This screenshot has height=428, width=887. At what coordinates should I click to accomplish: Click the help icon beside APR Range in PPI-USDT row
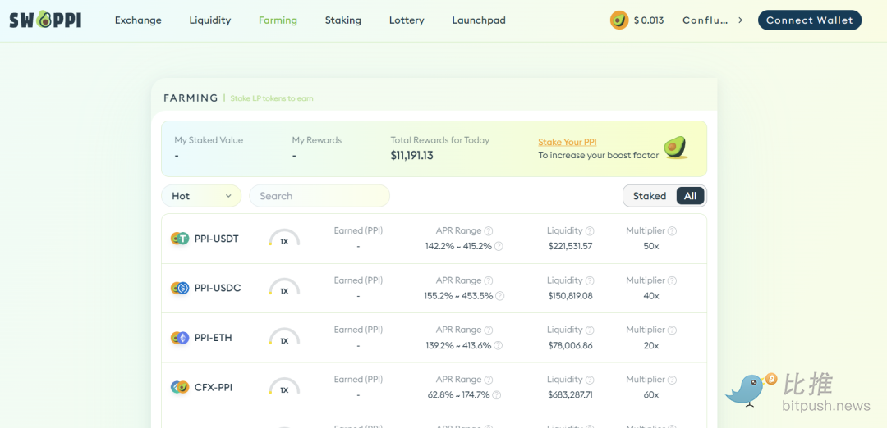[489, 231]
